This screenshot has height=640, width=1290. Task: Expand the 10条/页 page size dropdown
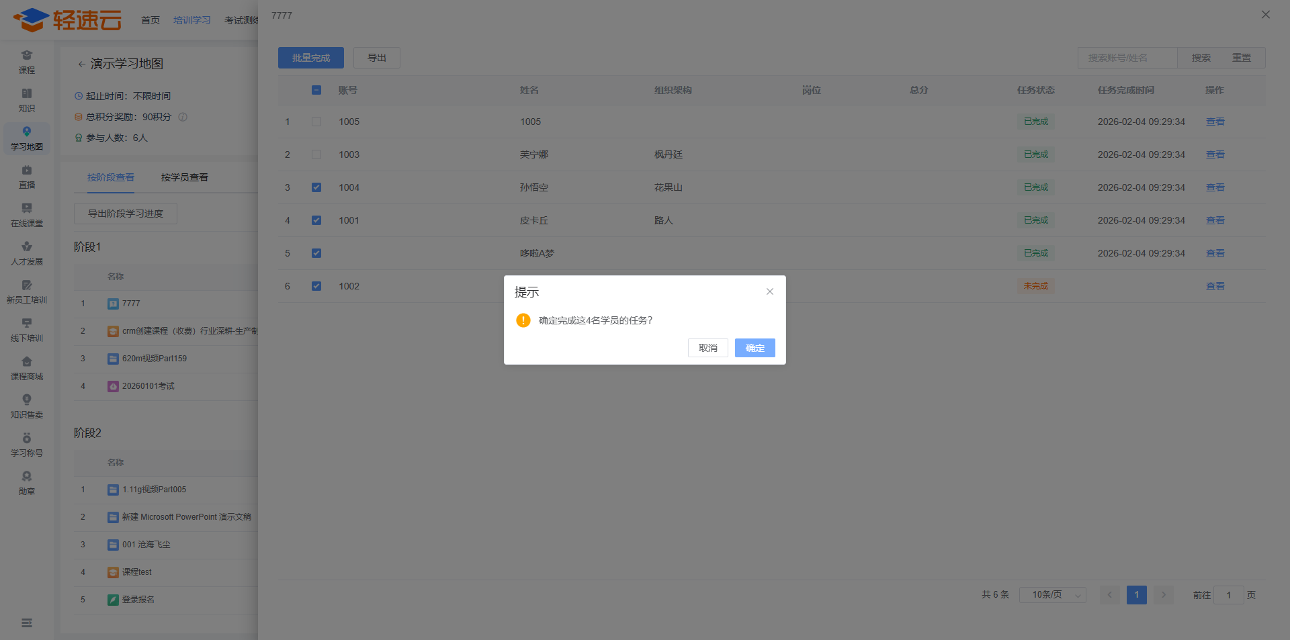tap(1052, 595)
